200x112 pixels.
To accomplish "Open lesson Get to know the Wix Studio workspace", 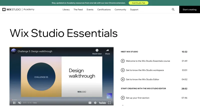I will coord(145,70).
